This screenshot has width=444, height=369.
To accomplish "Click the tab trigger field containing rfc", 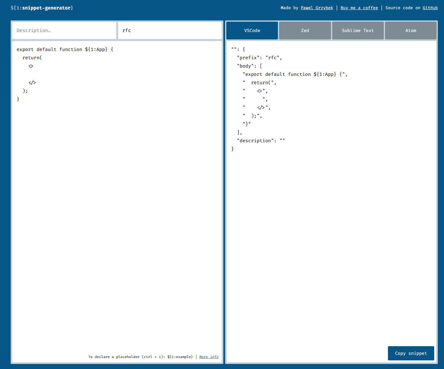I will pyautogui.click(x=170, y=31).
